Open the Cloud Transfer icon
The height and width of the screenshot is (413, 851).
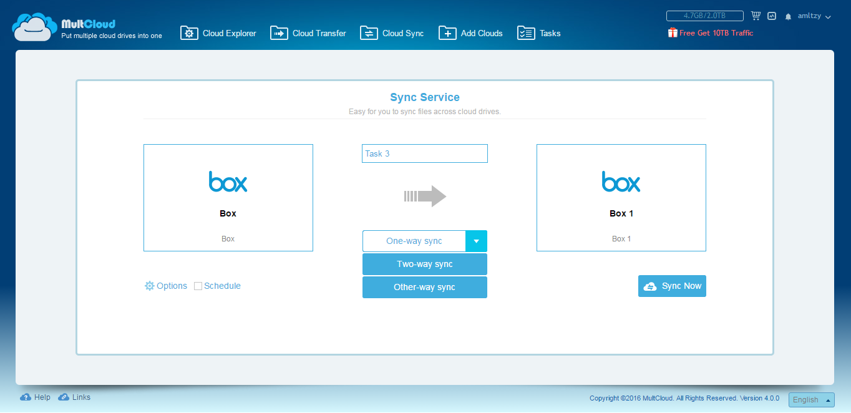tap(279, 33)
